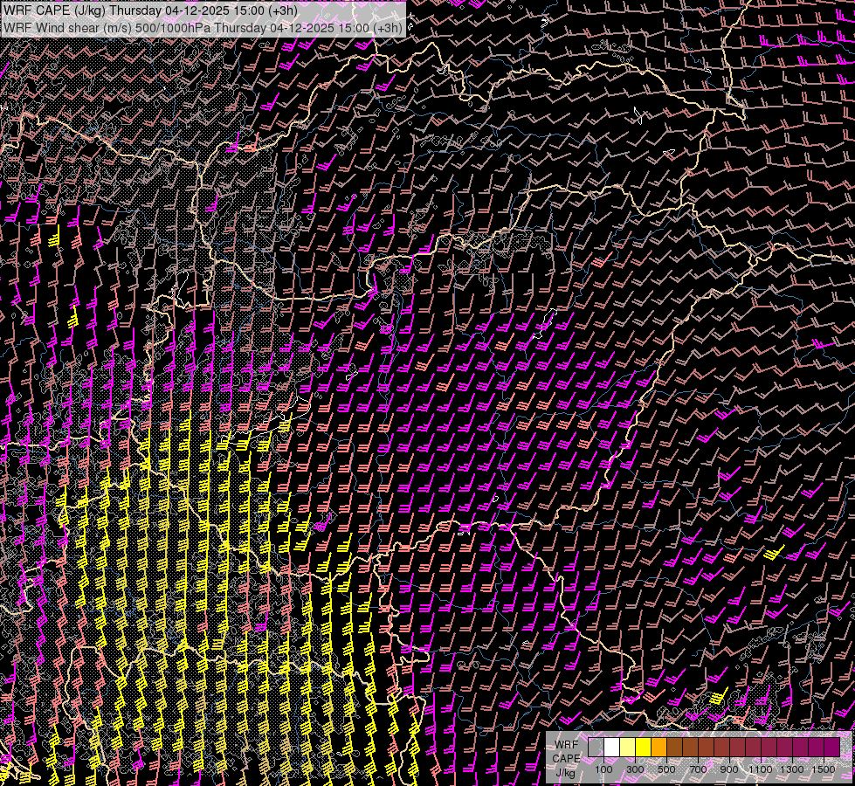Click the 900 label on the CAPE legend

point(729,769)
